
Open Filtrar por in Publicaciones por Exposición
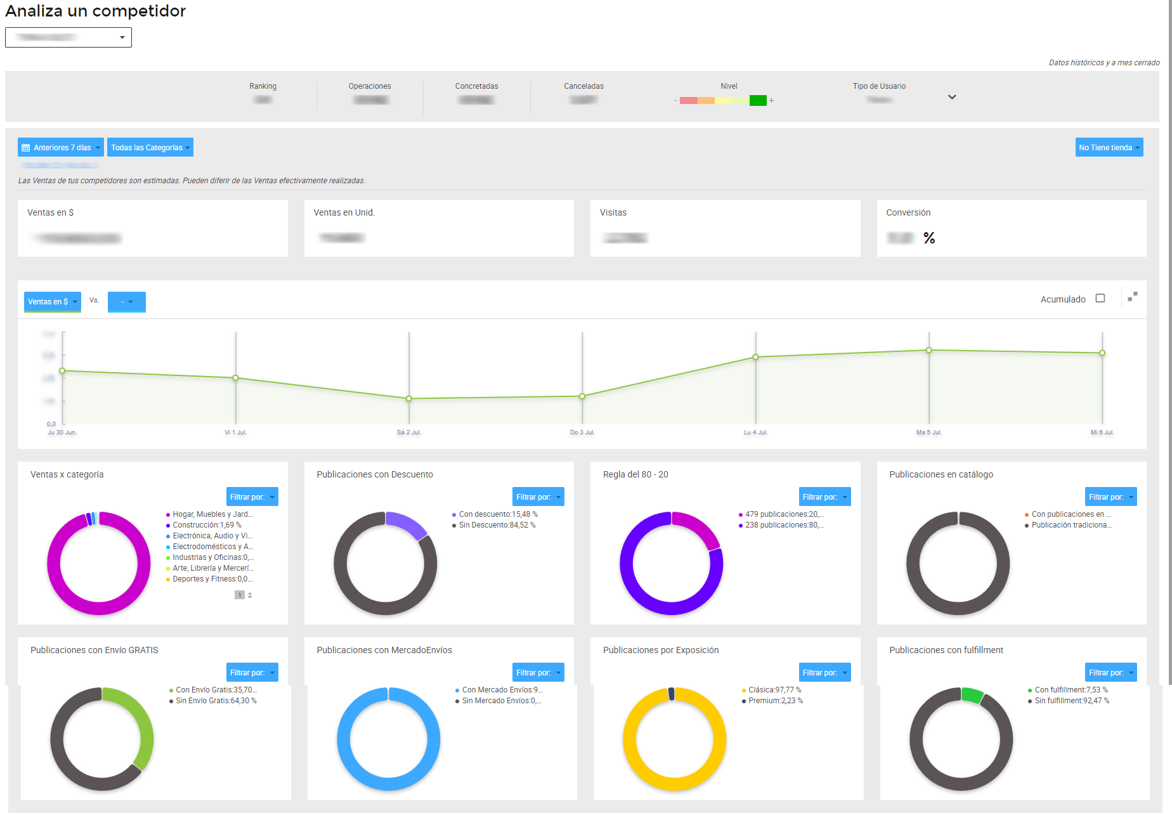point(825,672)
